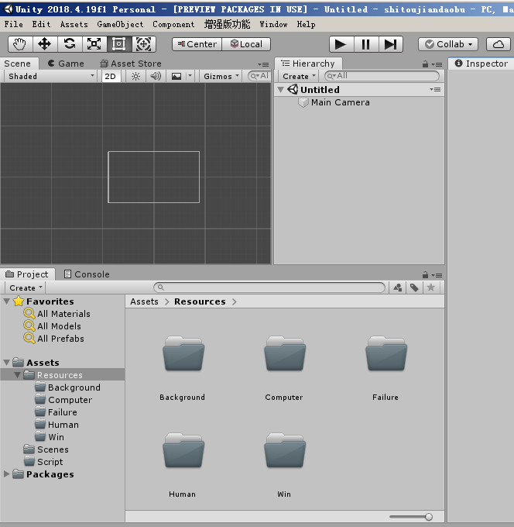
Task: Select the Rotate tool
Action: tap(70, 44)
